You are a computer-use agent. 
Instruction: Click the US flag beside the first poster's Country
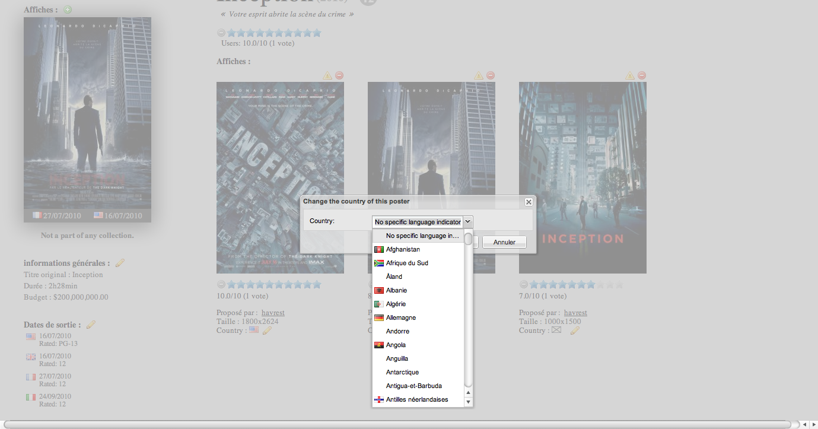(x=254, y=330)
